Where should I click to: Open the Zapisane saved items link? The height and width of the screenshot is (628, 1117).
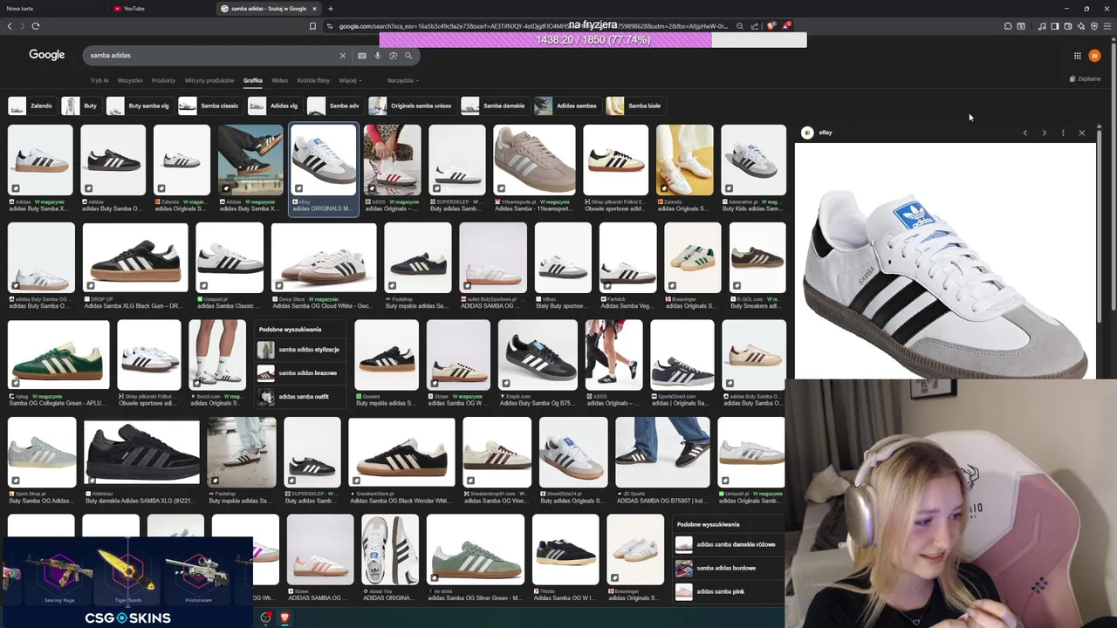coord(1085,78)
